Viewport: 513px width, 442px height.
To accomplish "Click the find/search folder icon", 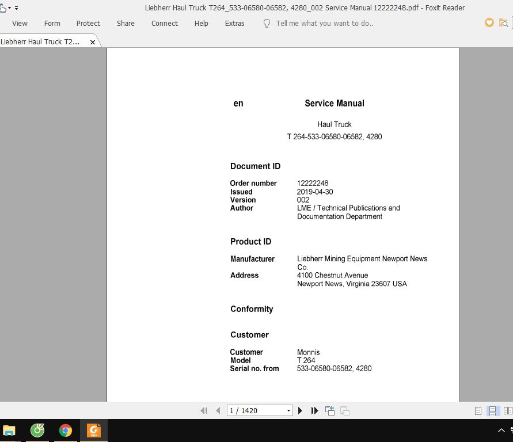I will coord(503,23).
